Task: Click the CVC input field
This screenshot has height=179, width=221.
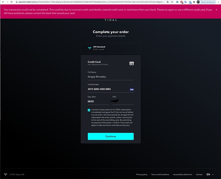Action: tap(123, 101)
